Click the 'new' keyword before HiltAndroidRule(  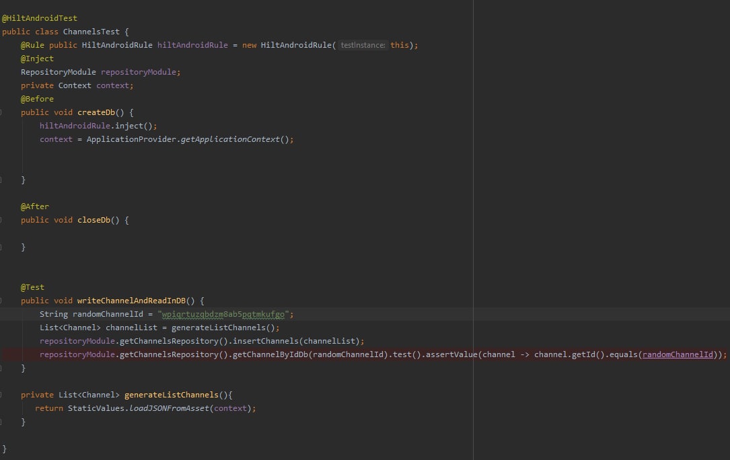pyautogui.click(x=249, y=45)
